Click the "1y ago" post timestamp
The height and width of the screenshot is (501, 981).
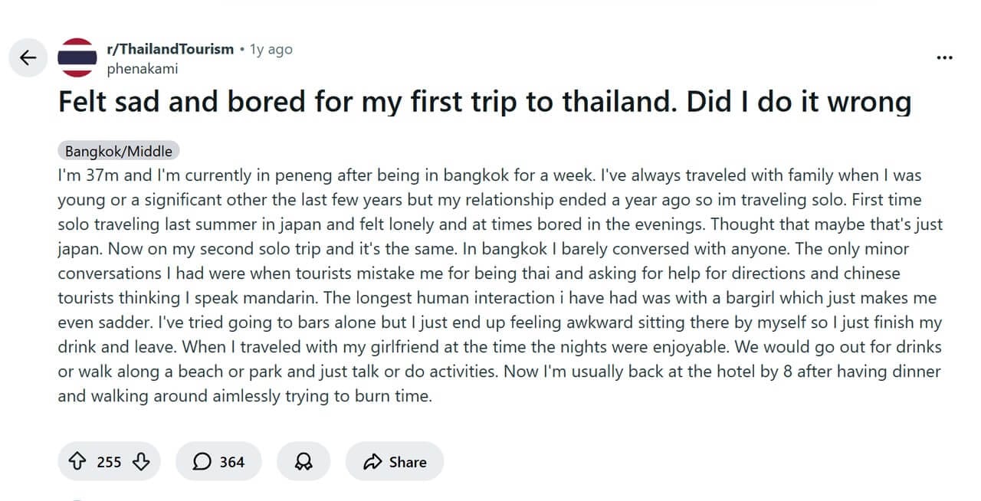click(271, 49)
